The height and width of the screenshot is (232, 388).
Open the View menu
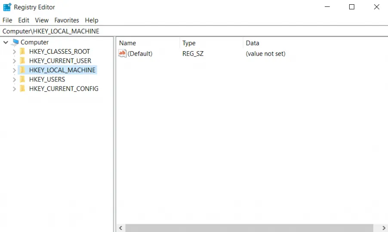point(42,20)
